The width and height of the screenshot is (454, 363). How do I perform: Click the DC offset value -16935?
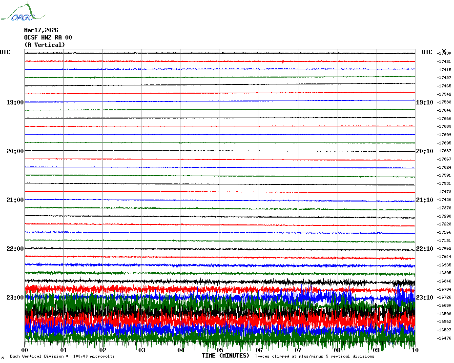coord(444,265)
